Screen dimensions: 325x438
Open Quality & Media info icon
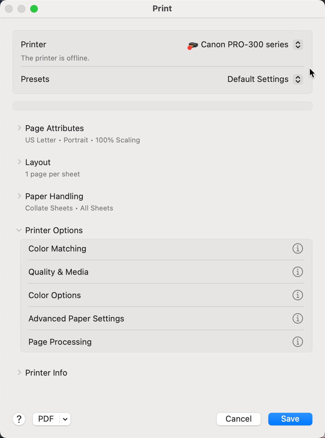tap(298, 272)
